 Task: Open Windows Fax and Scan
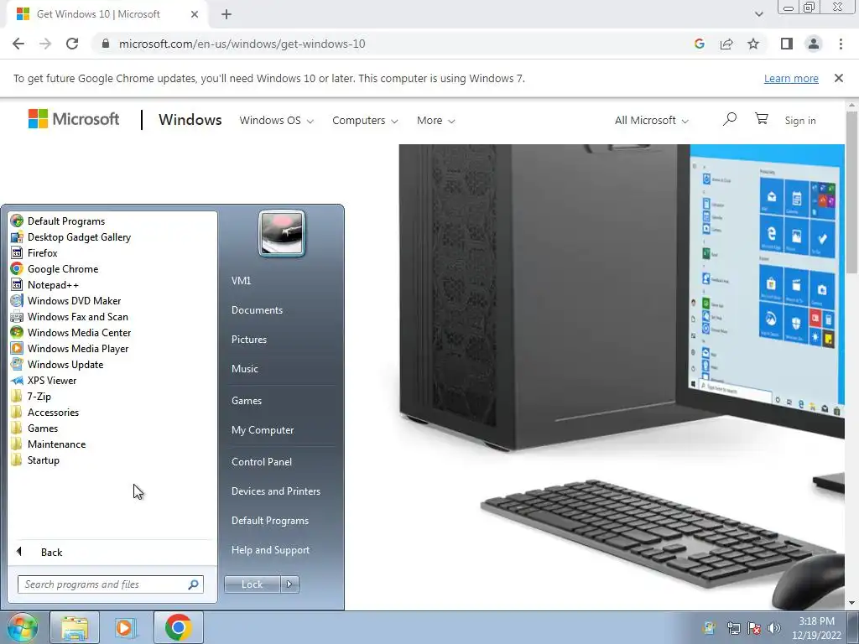[69, 316]
